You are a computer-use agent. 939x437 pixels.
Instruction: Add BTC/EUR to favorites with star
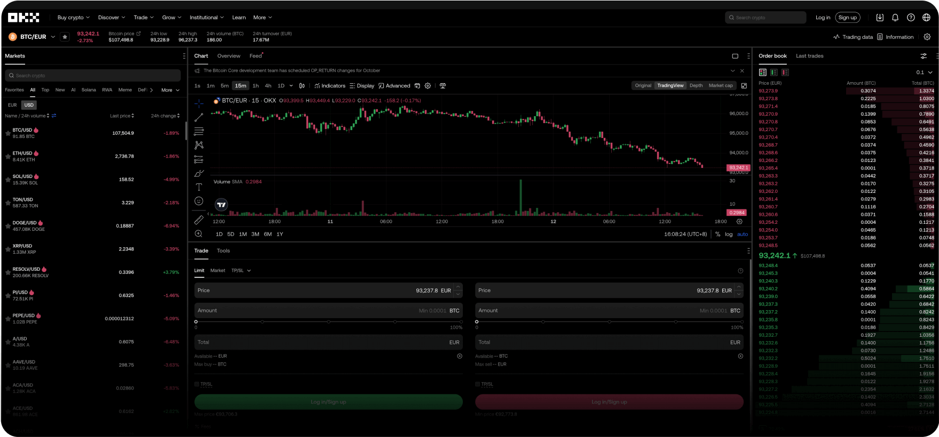(x=65, y=37)
